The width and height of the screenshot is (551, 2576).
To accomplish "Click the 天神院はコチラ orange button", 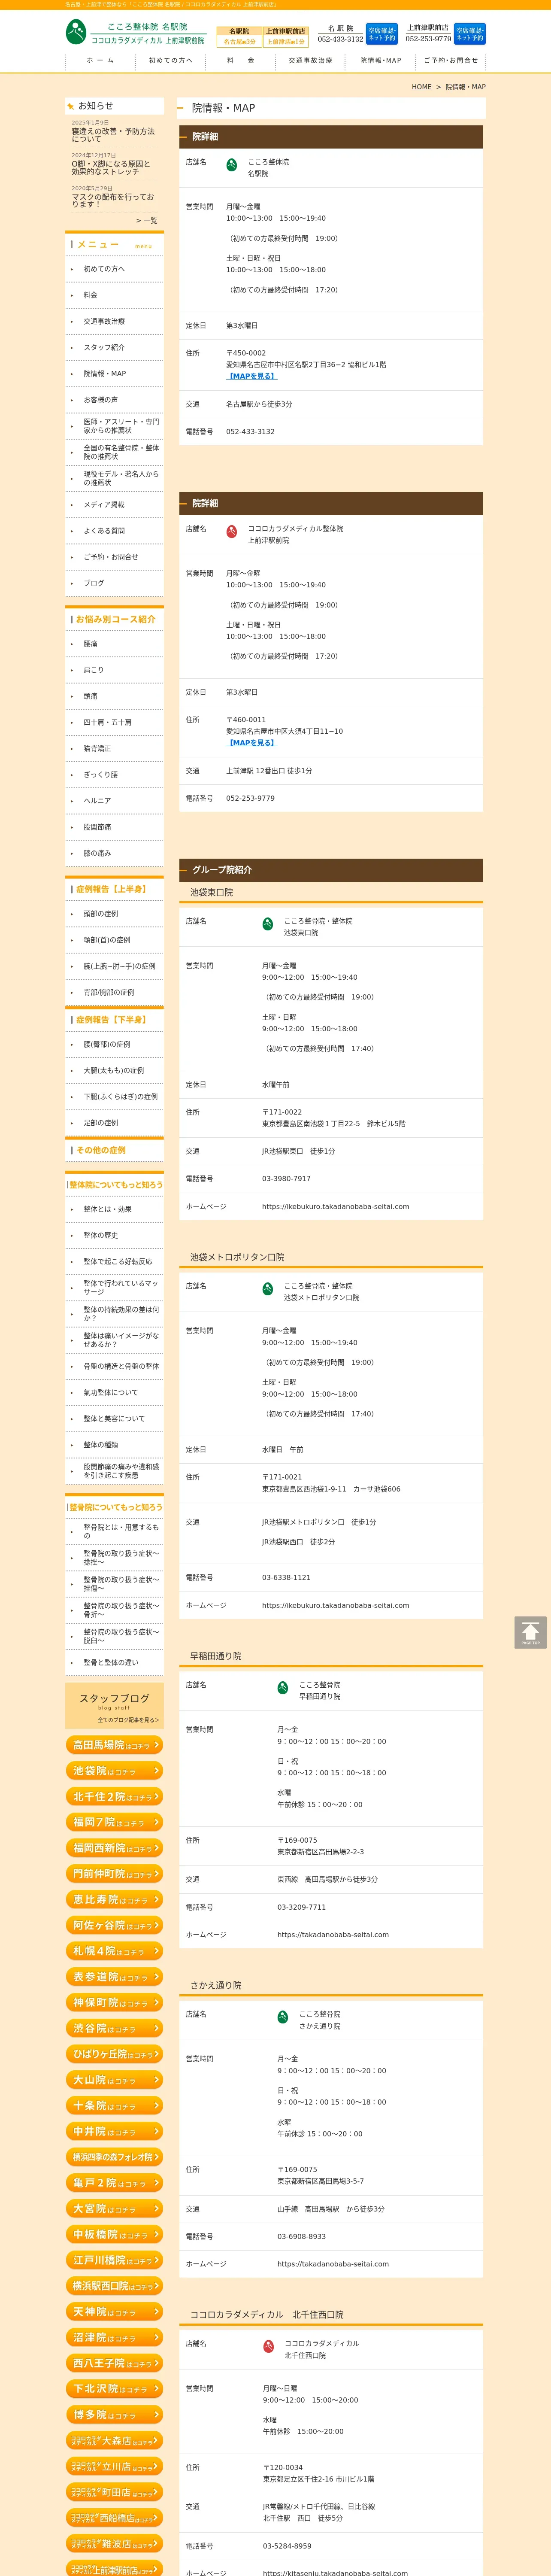I will coord(114,2312).
